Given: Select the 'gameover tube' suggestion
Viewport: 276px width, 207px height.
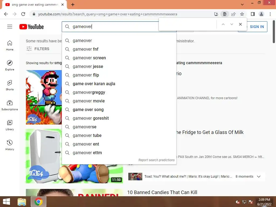Looking at the screenshot, I should pyautogui.click(x=119, y=136).
